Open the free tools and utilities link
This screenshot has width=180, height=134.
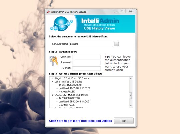coord(80,121)
